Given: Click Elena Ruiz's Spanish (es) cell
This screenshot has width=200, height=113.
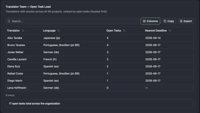Looking at the screenshot, I should click(51, 66).
